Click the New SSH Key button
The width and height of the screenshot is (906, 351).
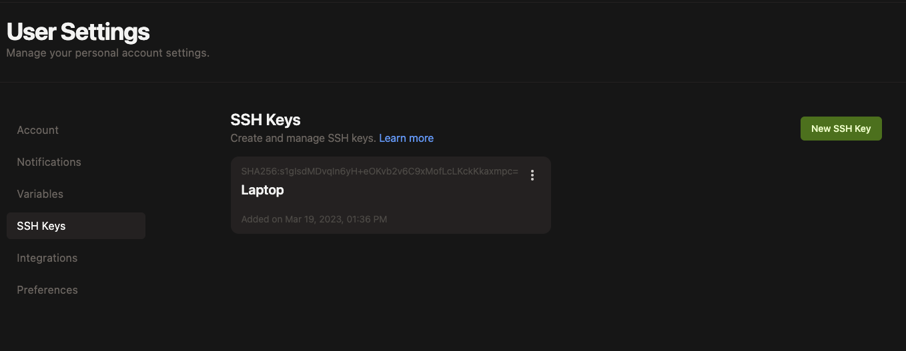pyautogui.click(x=841, y=129)
